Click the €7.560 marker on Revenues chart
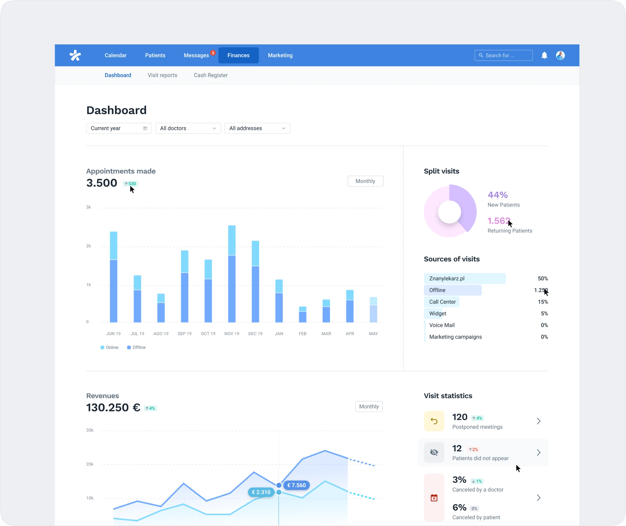Screen dimensions: 626x526 (x=296, y=485)
